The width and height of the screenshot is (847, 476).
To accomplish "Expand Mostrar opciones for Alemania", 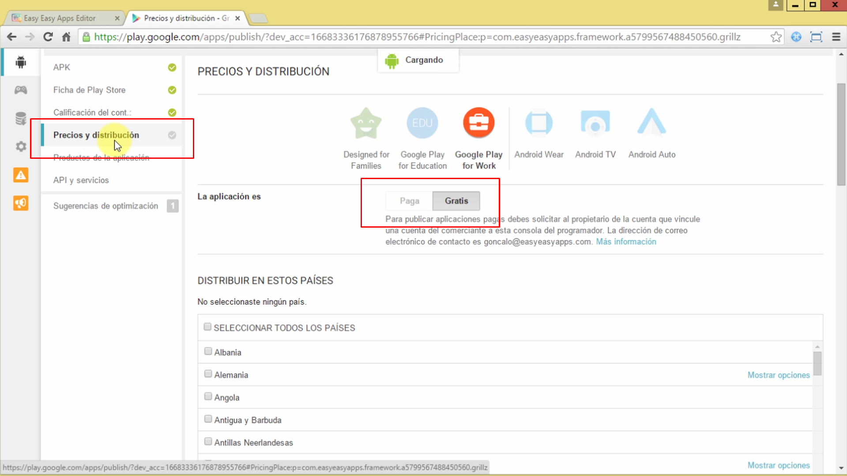I will [x=778, y=375].
